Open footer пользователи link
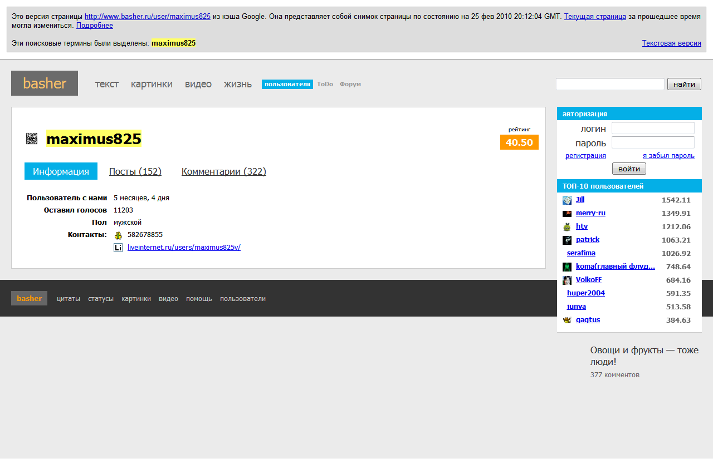The height and width of the screenshot is (459, 713). (x=243, y=299)
